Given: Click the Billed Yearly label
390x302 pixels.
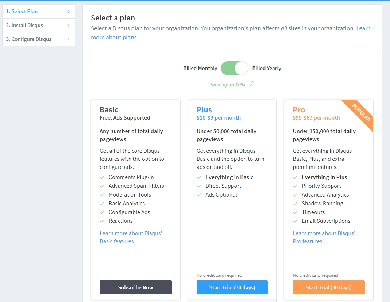Looking at the screenshot, I should coord(267,68).
